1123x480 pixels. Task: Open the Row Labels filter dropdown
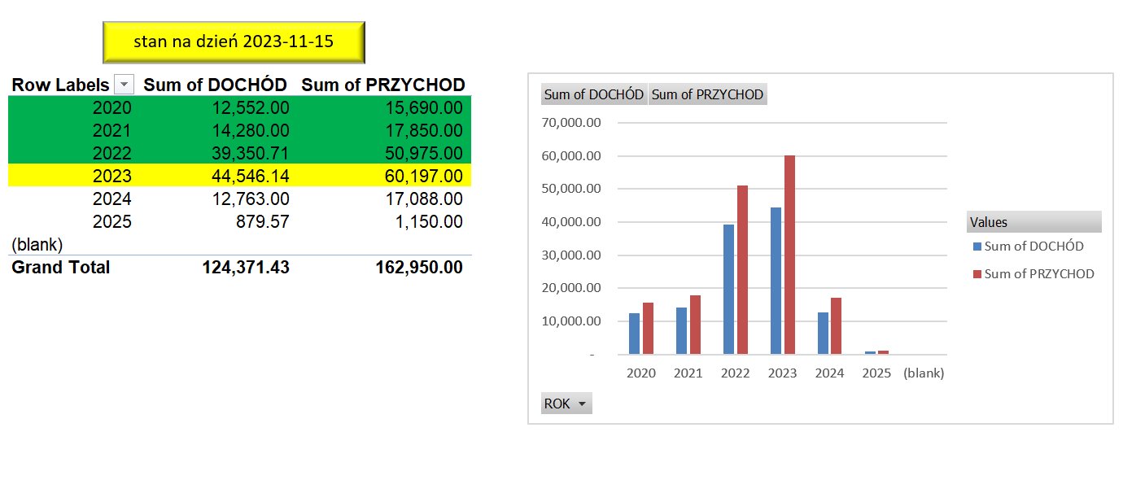[124, 85]
